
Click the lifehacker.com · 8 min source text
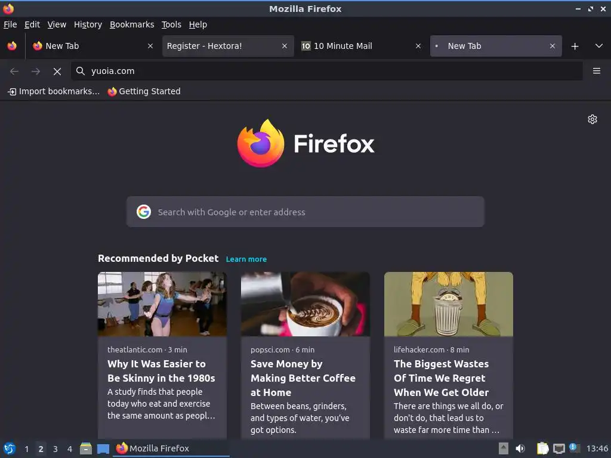click(431, 349)
